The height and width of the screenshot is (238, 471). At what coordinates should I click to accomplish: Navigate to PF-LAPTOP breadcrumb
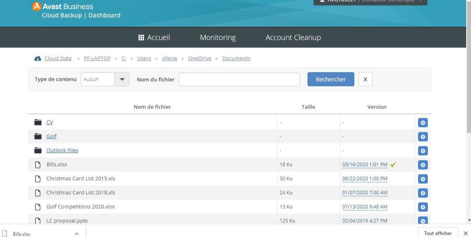click(97, 58)
